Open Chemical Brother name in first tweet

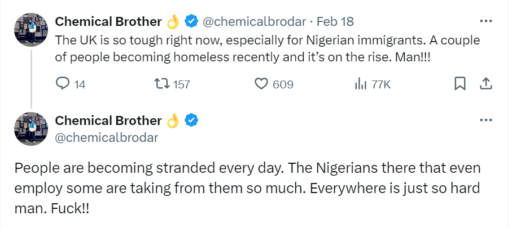[x=108, y=21]
